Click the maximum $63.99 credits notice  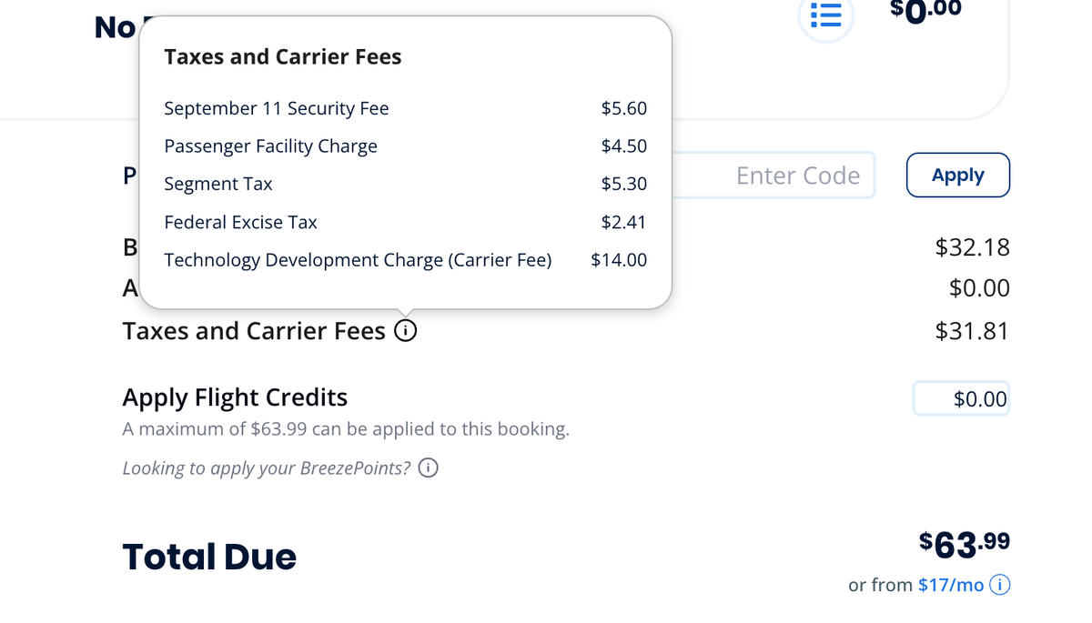[346, 428]
